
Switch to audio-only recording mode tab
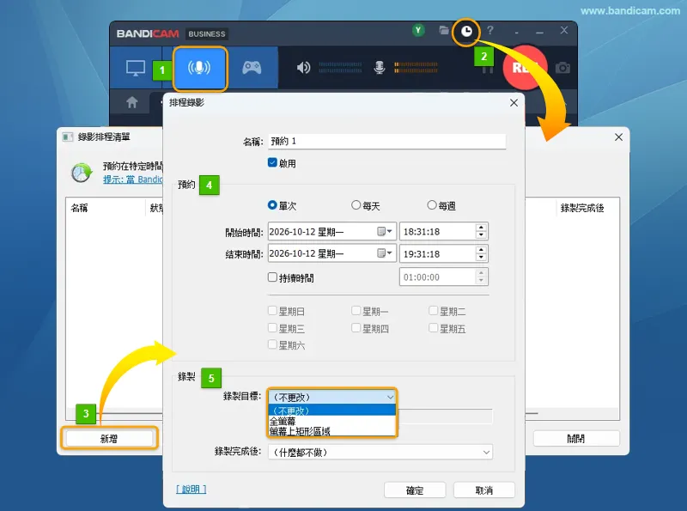tap(200, 69)
